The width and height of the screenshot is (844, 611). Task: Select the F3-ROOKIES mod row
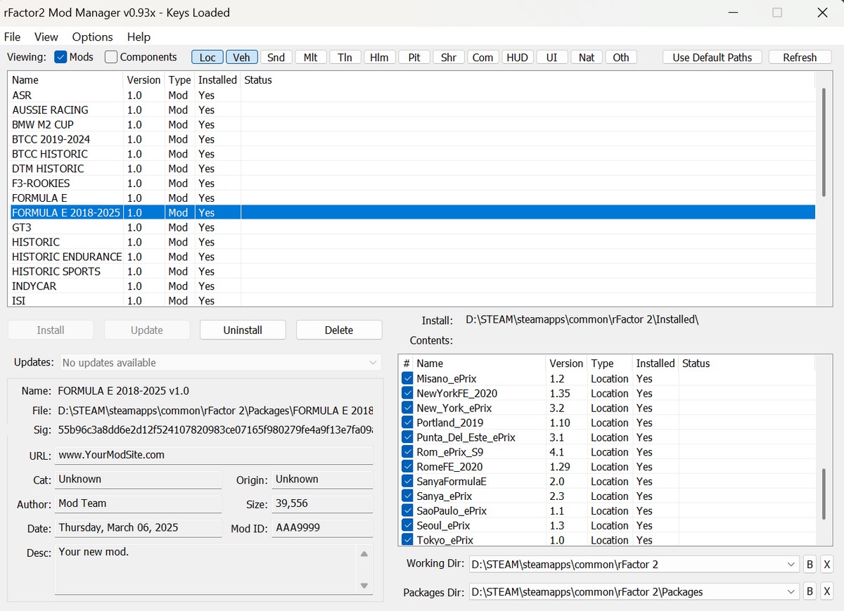[x=413, y=184]
